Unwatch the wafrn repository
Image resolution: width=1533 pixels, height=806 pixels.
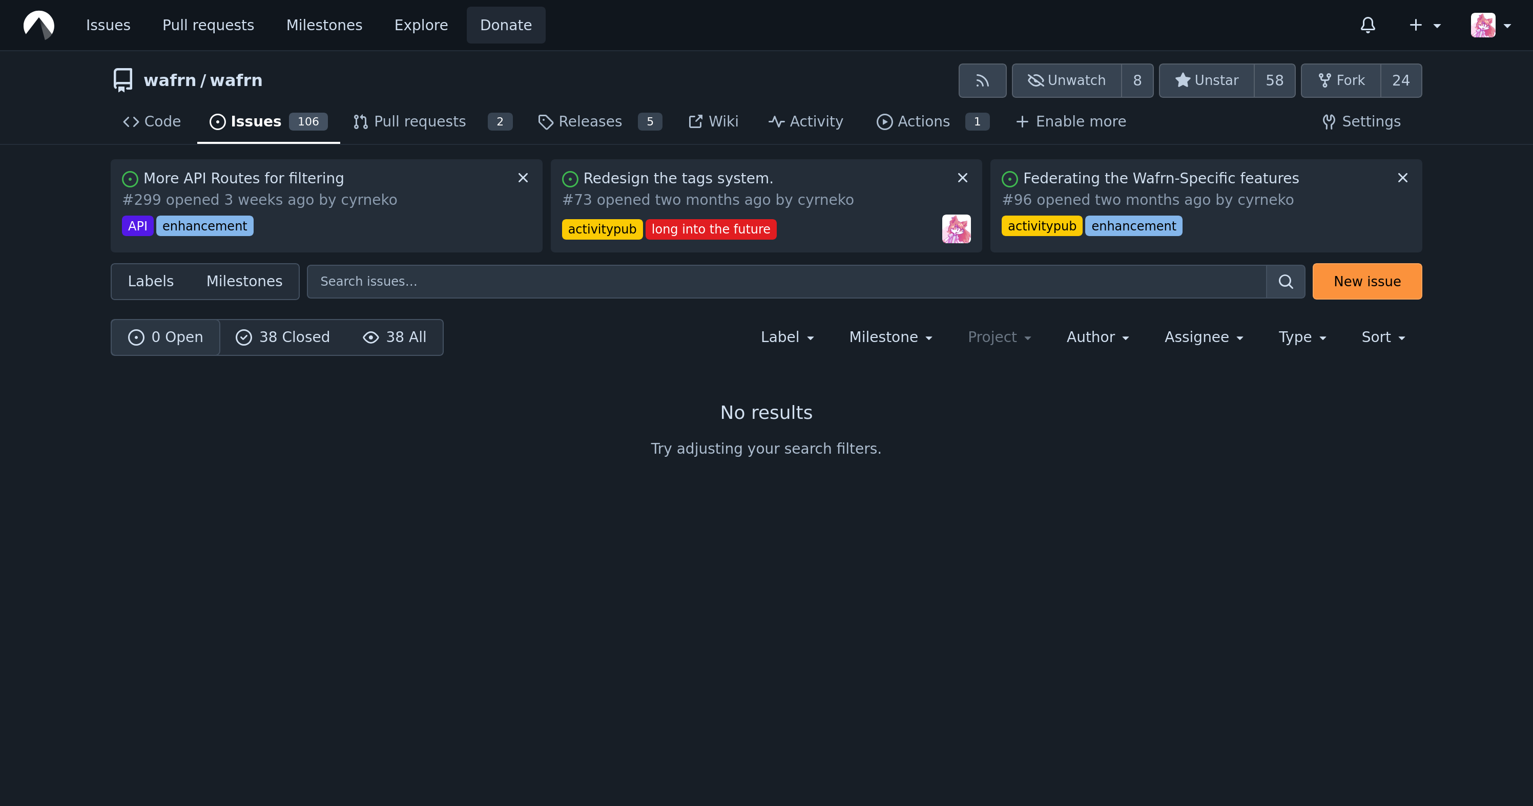coord(1066,80)
